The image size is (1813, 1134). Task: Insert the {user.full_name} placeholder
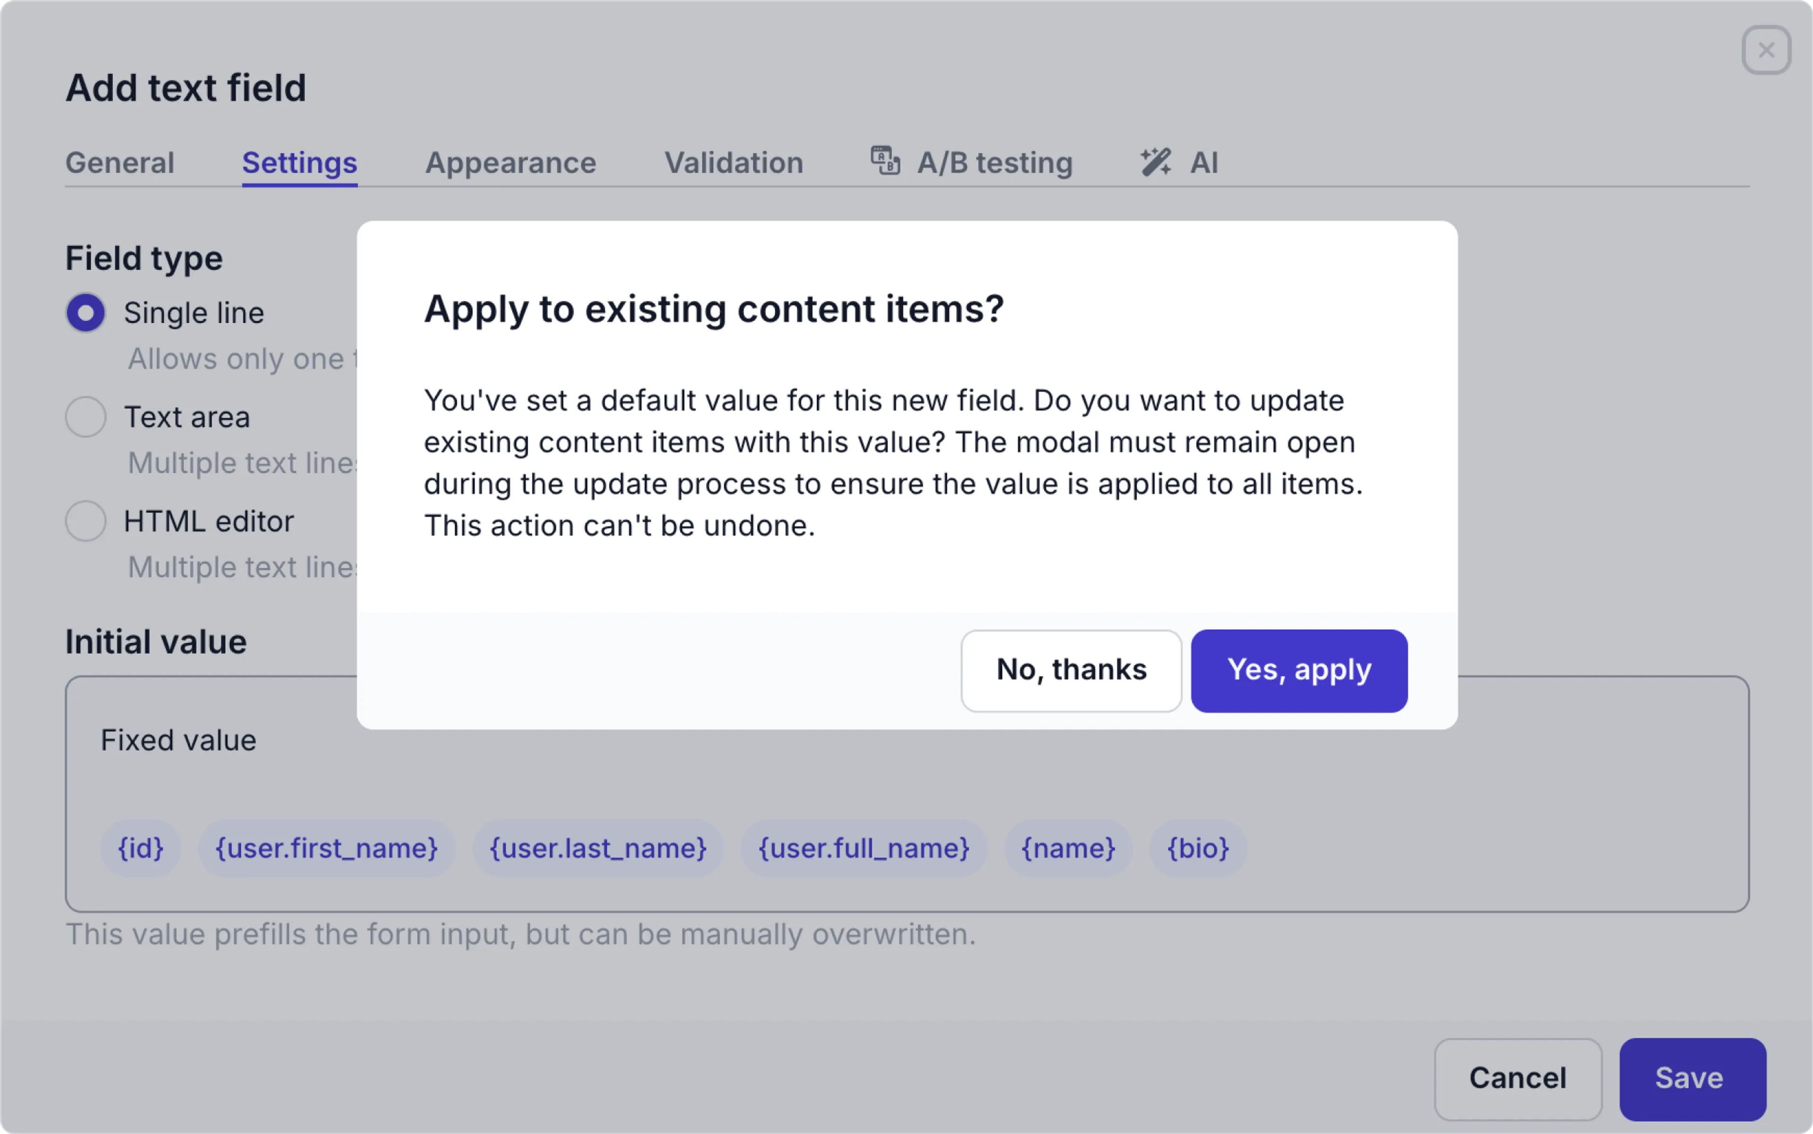click(864, 848)
